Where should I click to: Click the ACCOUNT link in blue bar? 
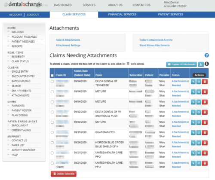click(x=15, y=15)
